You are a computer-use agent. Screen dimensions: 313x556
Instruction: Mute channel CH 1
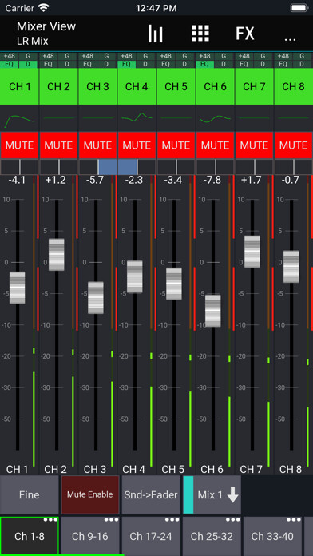pyautogui.click(x=19, y=145)
